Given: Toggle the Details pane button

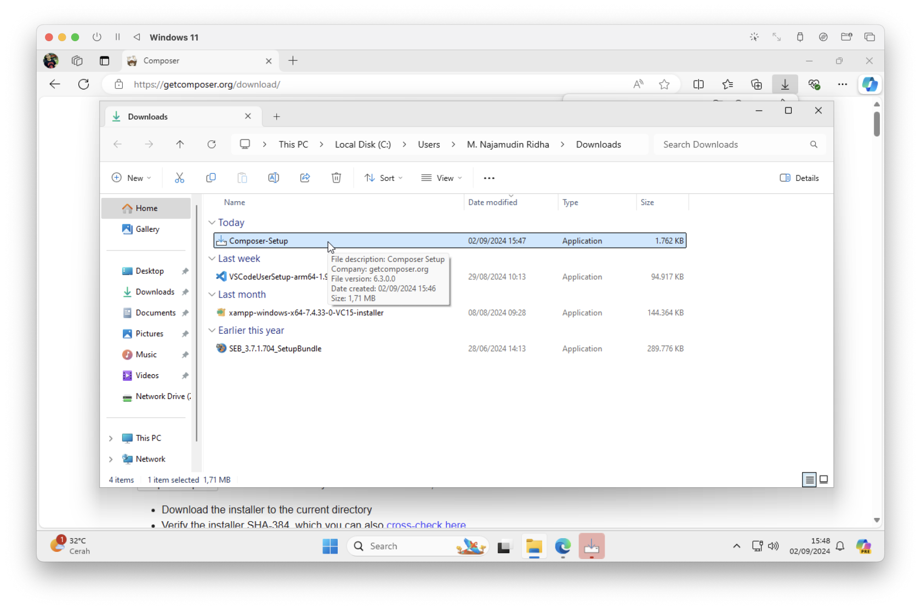Looking at the screenshot, I should tap(799, 178).
